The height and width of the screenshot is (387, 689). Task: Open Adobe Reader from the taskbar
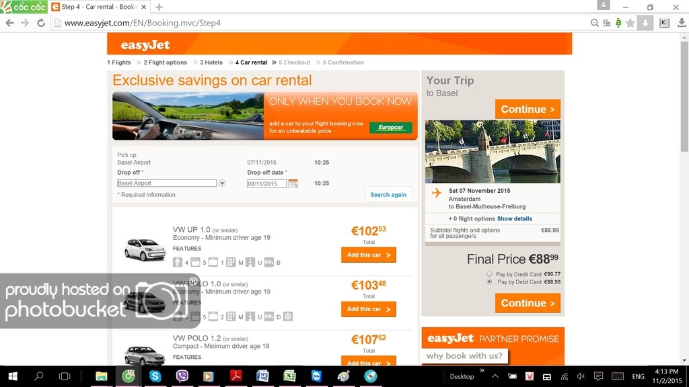[x=236, y=376]
